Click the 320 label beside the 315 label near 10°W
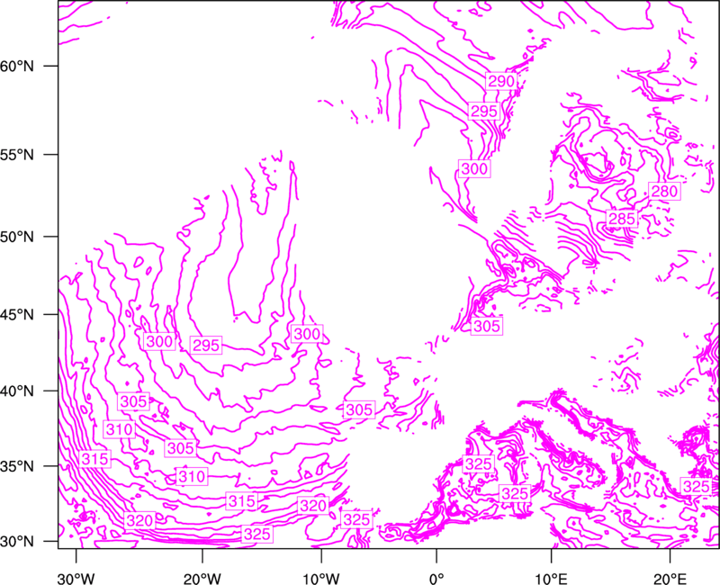720x585 pixels. click(313, 506)
